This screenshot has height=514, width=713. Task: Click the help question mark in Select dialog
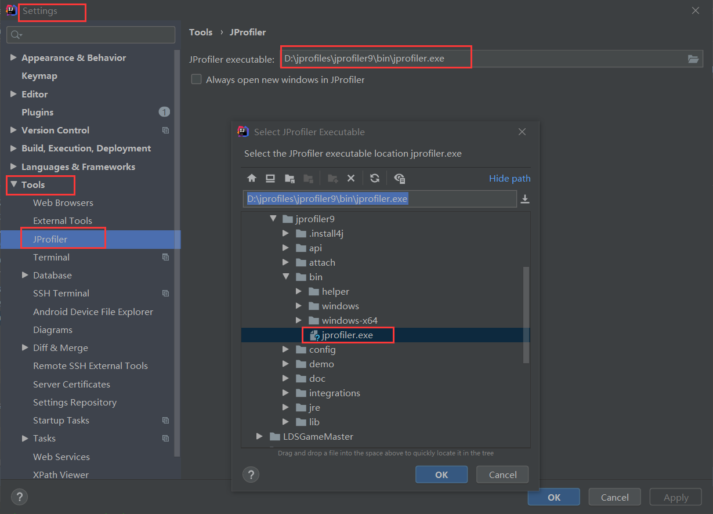(x=251, y=475)
